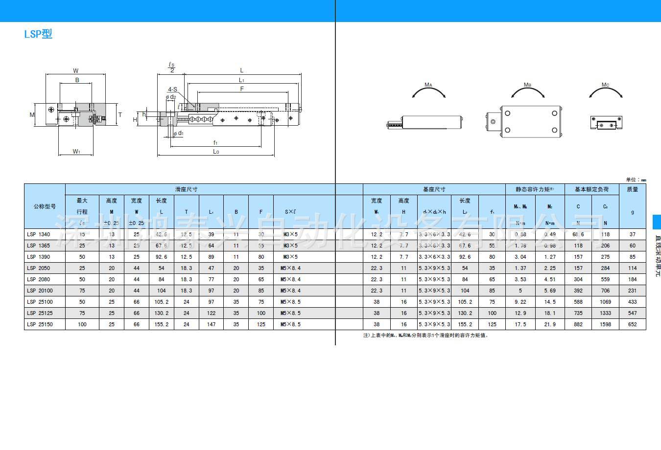661x450 pixels.
Task: Click C value 68.6 in LSP 1340 row
Action: click(578, 234)
